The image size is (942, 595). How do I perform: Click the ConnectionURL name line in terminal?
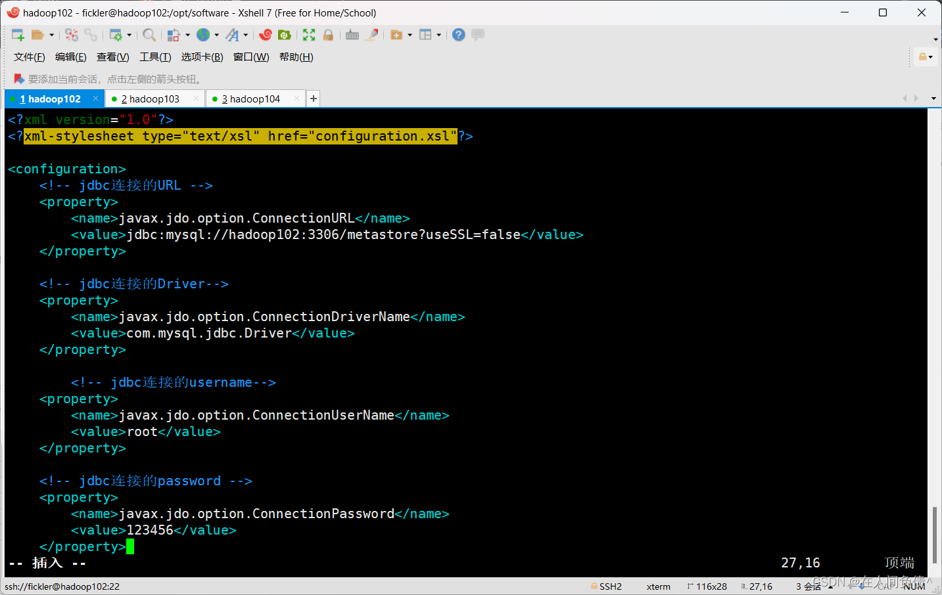pos(241,218)
